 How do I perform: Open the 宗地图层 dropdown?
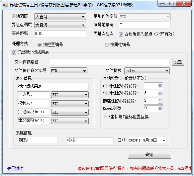[x=60, y=17]
